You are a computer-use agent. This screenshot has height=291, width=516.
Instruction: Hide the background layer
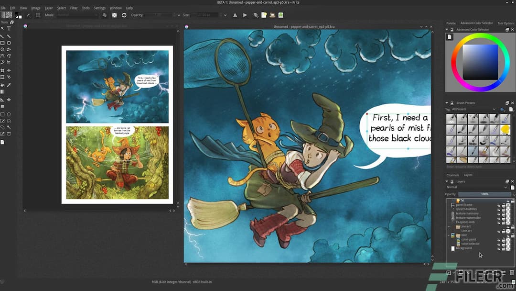499,248
